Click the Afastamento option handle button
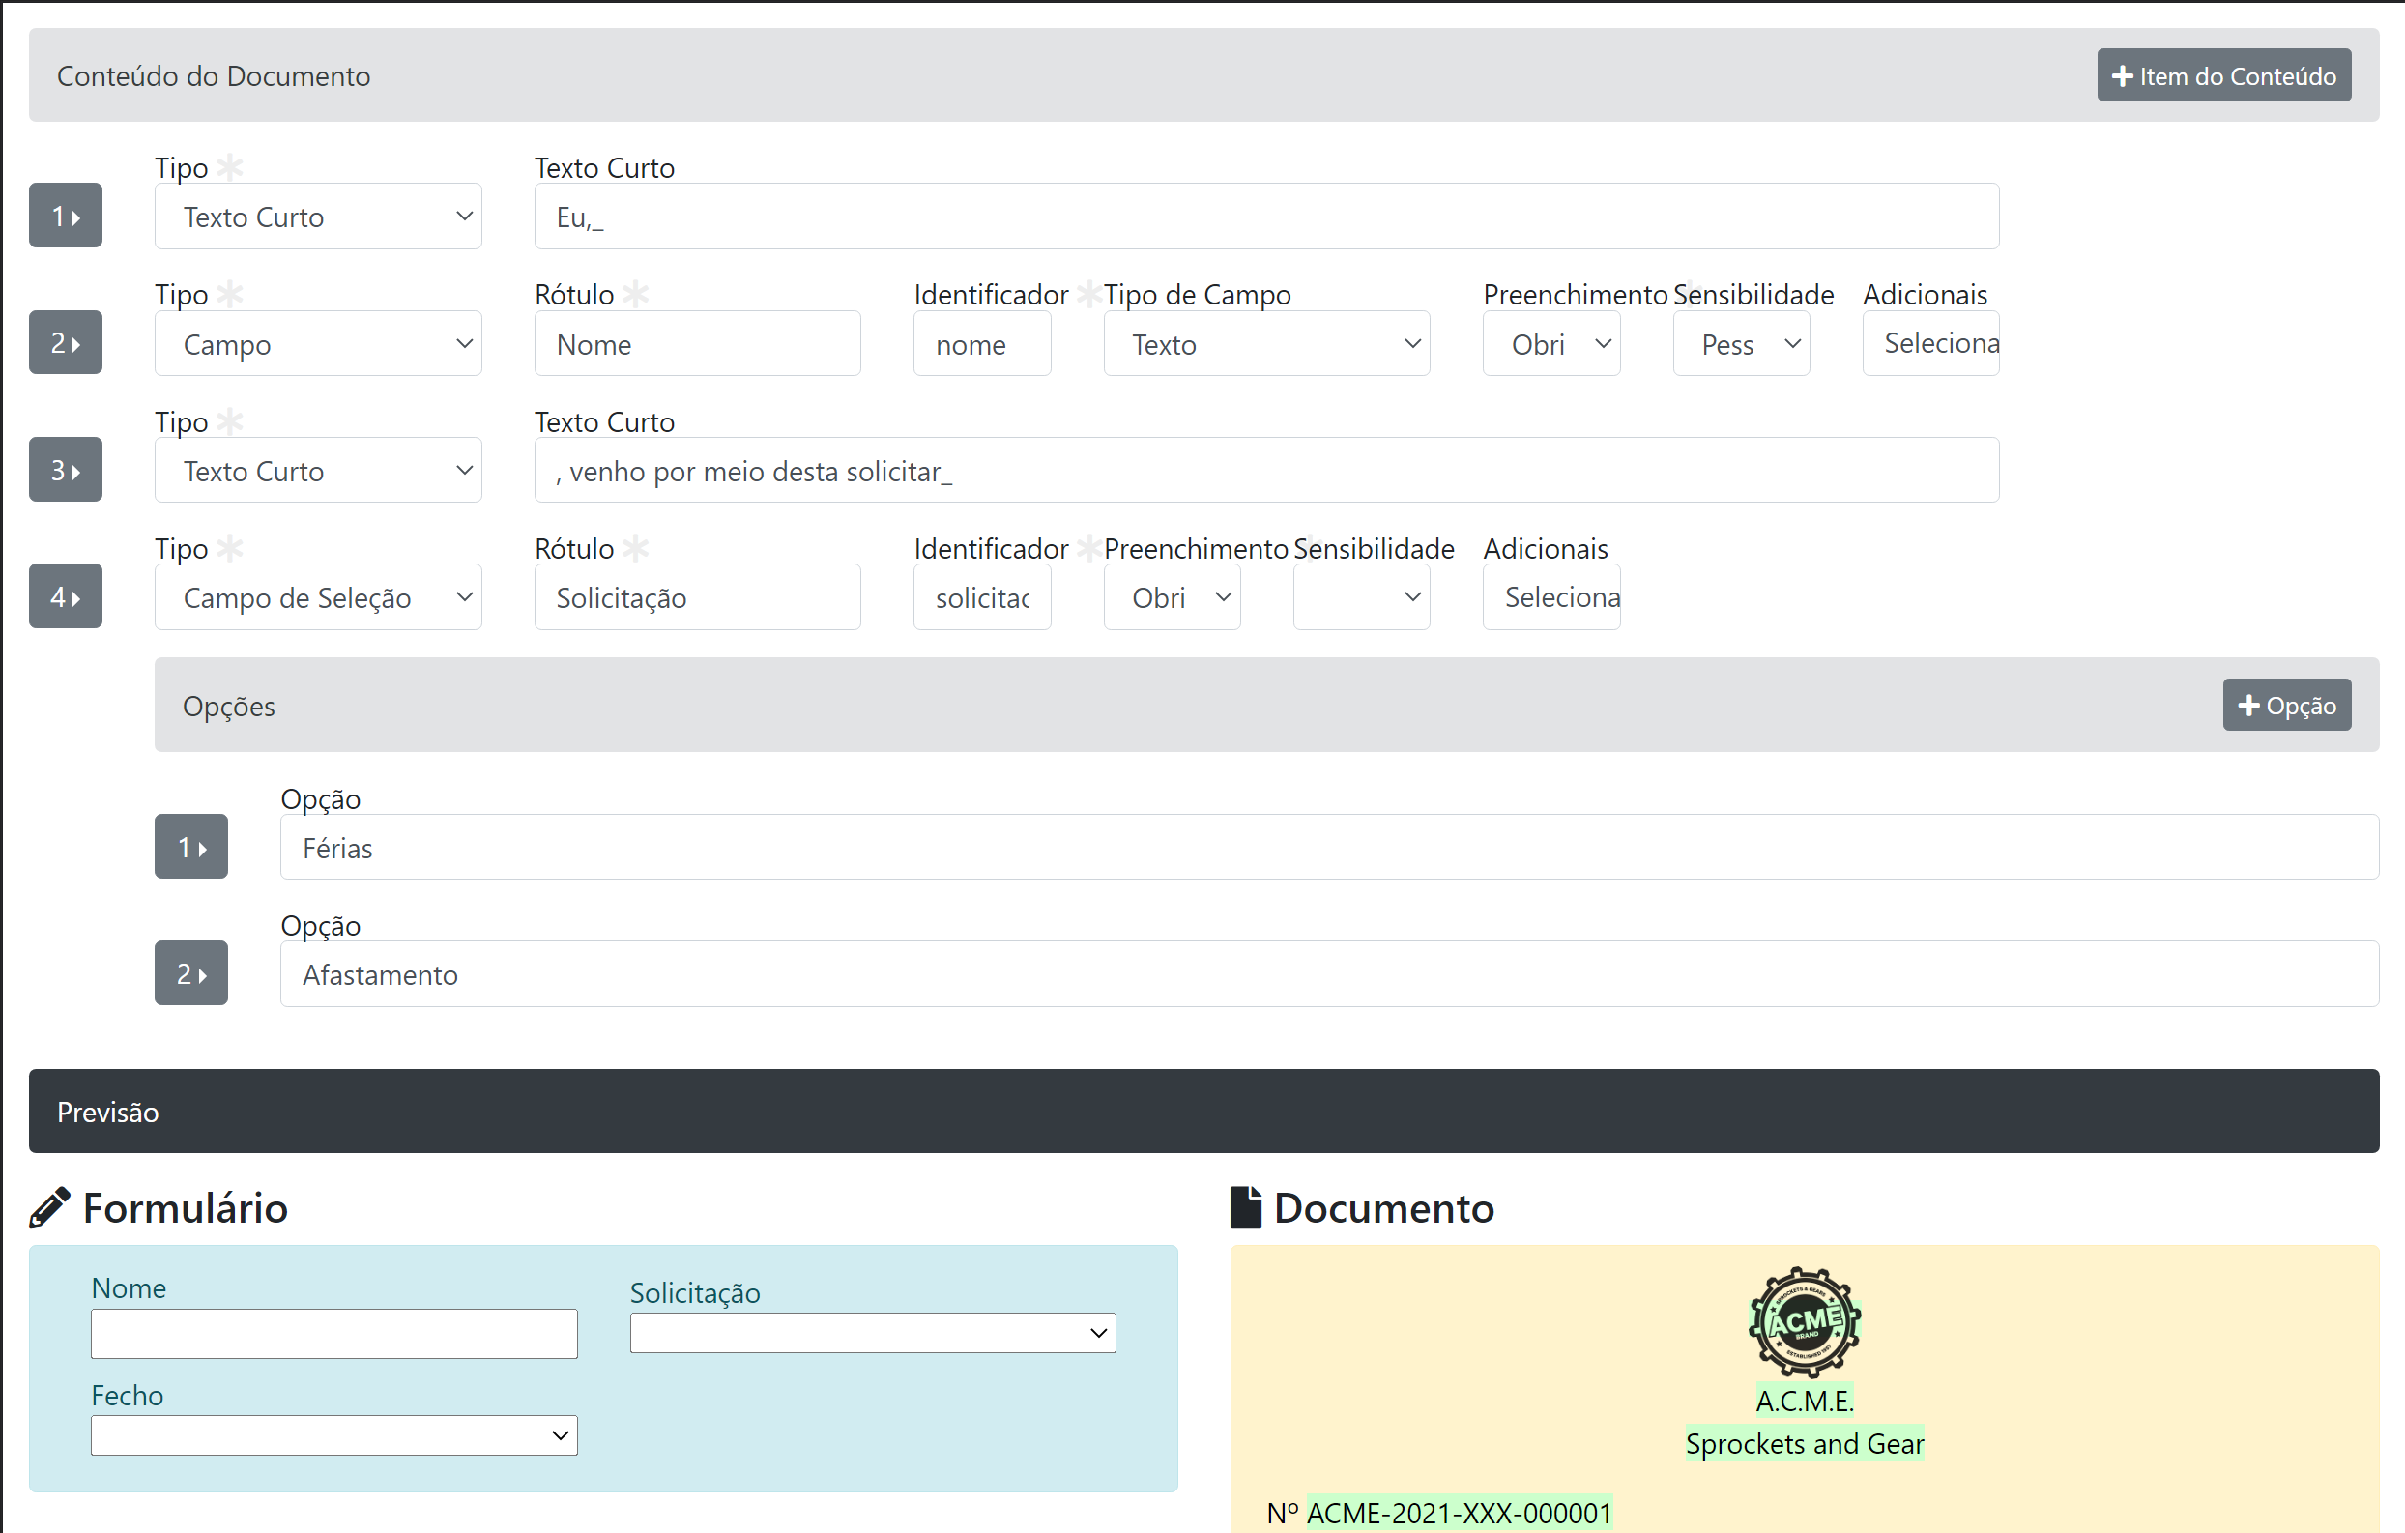 [190, 972]
